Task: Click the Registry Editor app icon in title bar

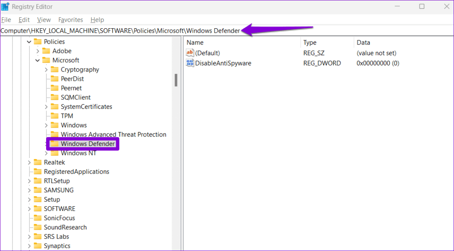Action: (6, 7)
